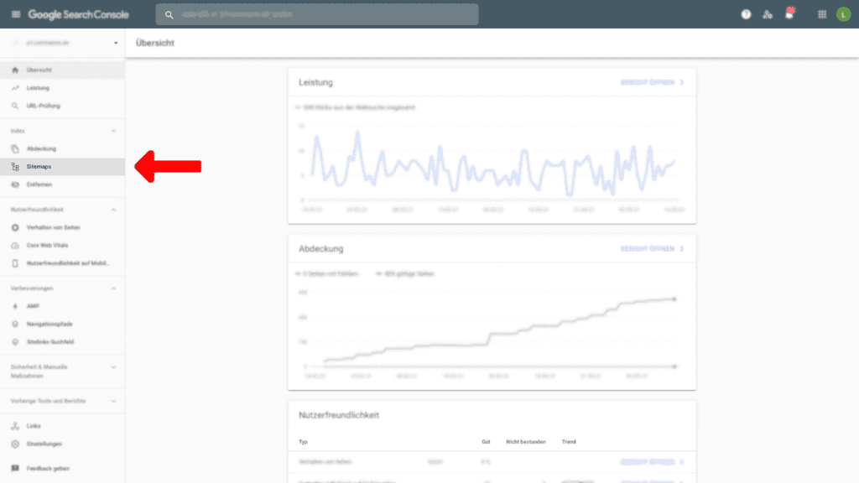Image resolution: width=859 pixels, height=483 pixels.
Task: Open report for Verhalten von Seiten row
Action: [x=653, y=462]
